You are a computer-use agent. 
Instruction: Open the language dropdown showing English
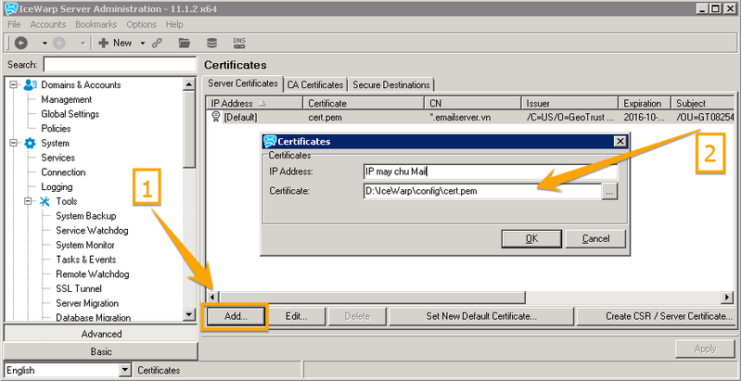(126, 370)
